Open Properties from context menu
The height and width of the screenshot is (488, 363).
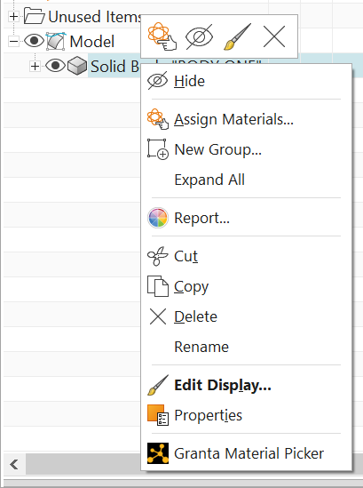(246, 415)
